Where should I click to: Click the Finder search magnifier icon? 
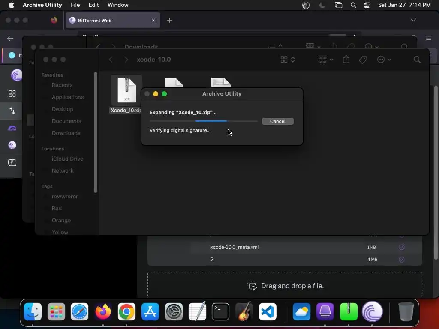tap(417, 60)
